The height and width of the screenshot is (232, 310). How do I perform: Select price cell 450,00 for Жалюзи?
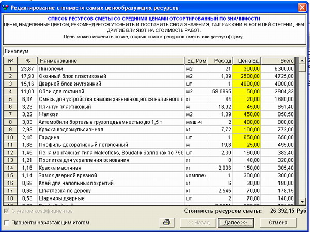247,114
